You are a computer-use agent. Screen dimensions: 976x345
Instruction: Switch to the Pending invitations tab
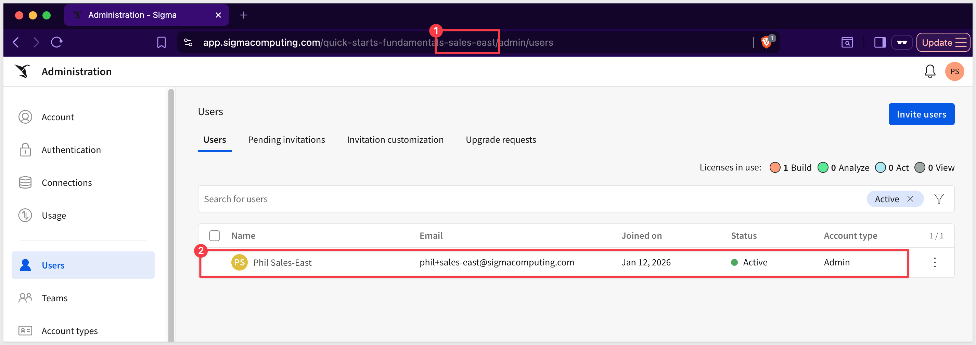tap(286, 140)
